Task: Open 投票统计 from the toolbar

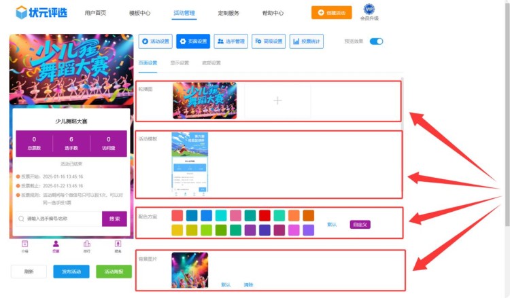Action: point(306,41)
